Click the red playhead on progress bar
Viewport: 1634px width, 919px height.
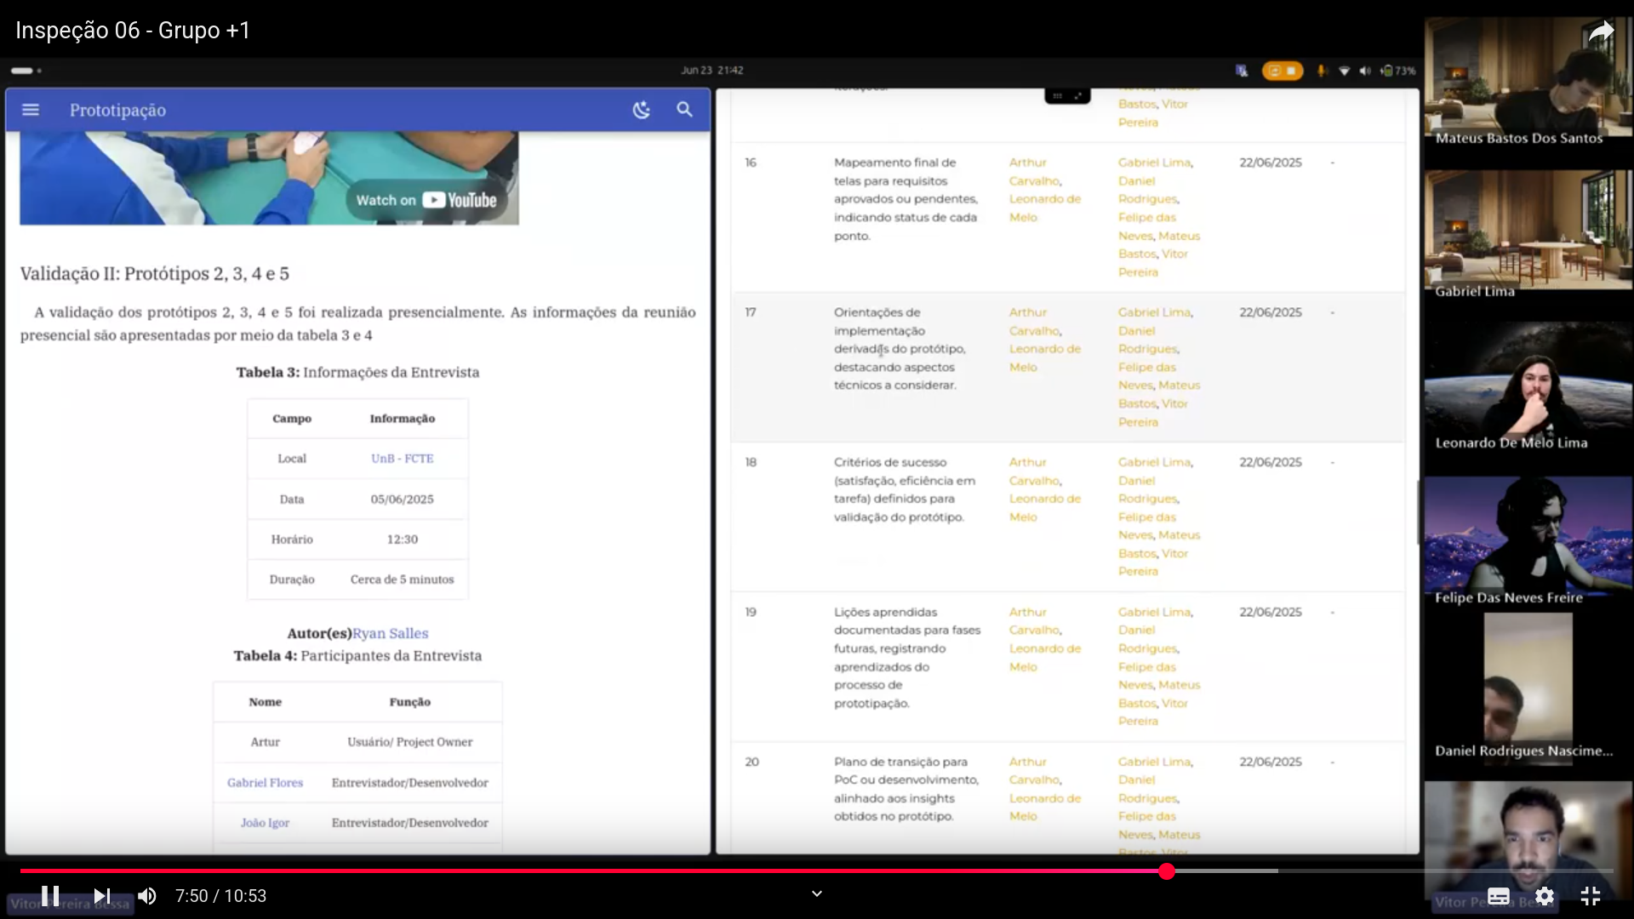pyautogui.click(x=1167, y=870)
